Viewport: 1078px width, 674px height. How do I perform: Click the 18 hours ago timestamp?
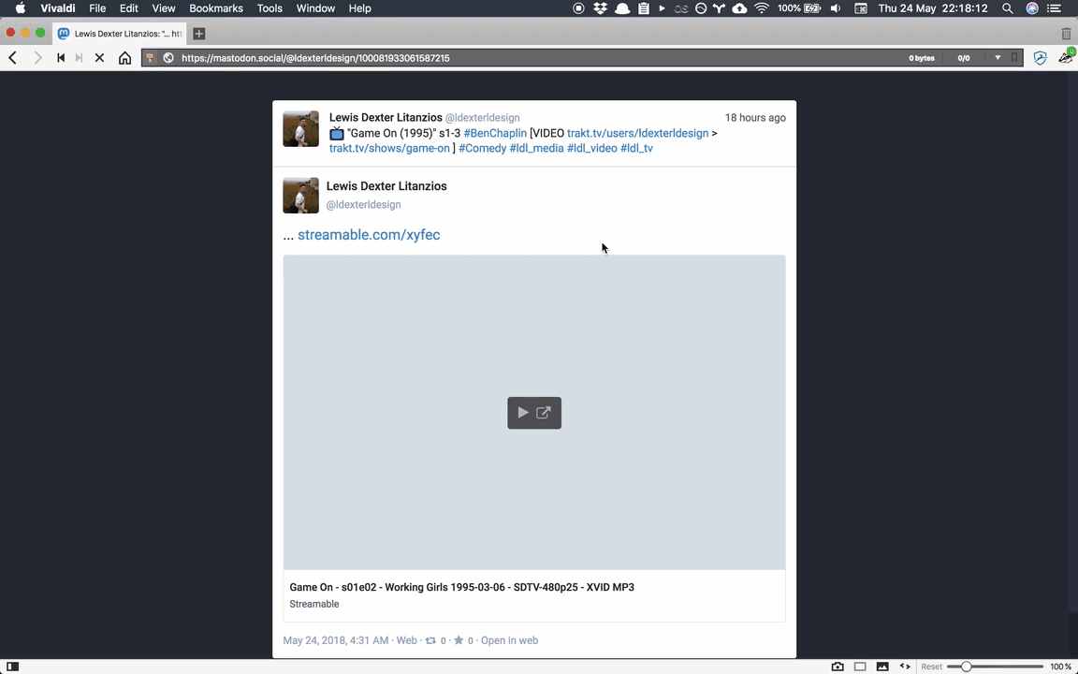pyautogui.click(x=755, y=118)
